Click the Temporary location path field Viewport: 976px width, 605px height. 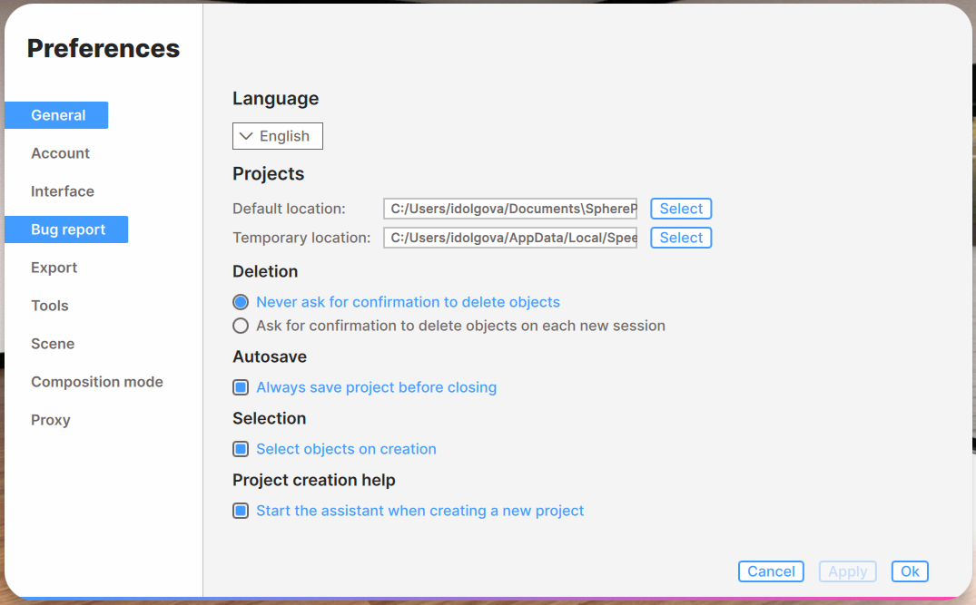coord(510,238)
